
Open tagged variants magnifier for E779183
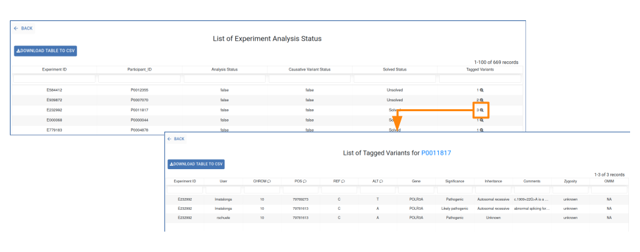click(x=482, y=130)
